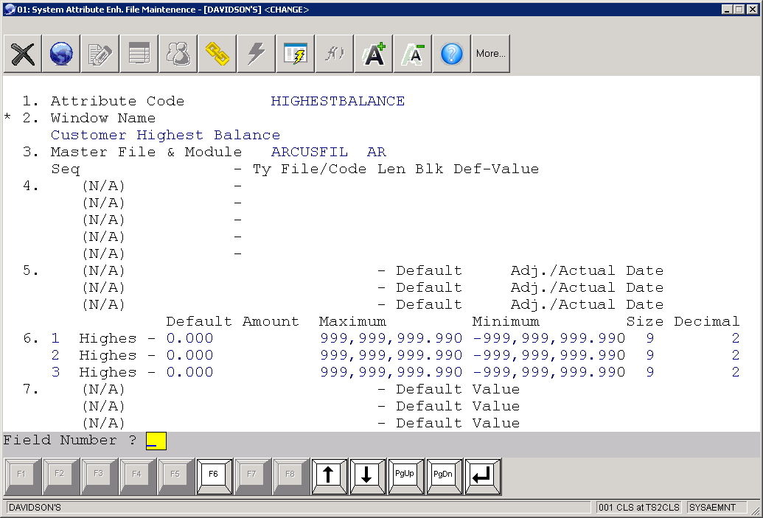Click the PgUp button
Screen dimensions: 763x518
tap(405, 477)
